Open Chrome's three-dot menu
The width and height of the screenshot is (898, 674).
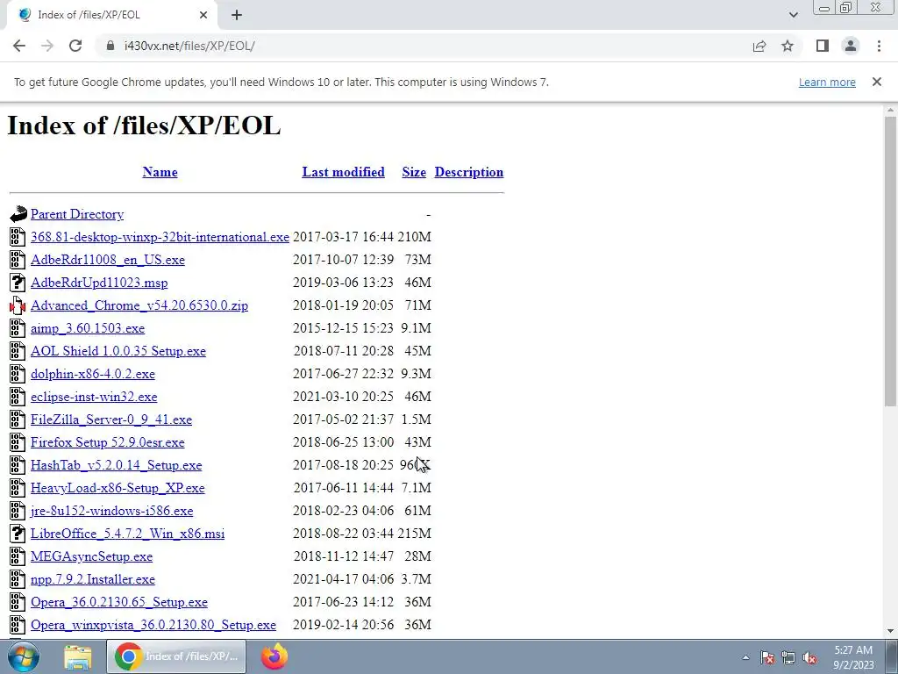click(879, 46)
